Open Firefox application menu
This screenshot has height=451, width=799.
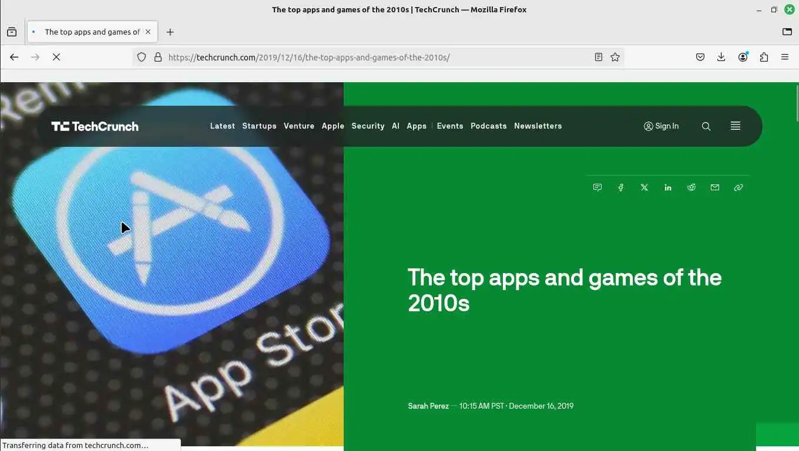(785, 57)
